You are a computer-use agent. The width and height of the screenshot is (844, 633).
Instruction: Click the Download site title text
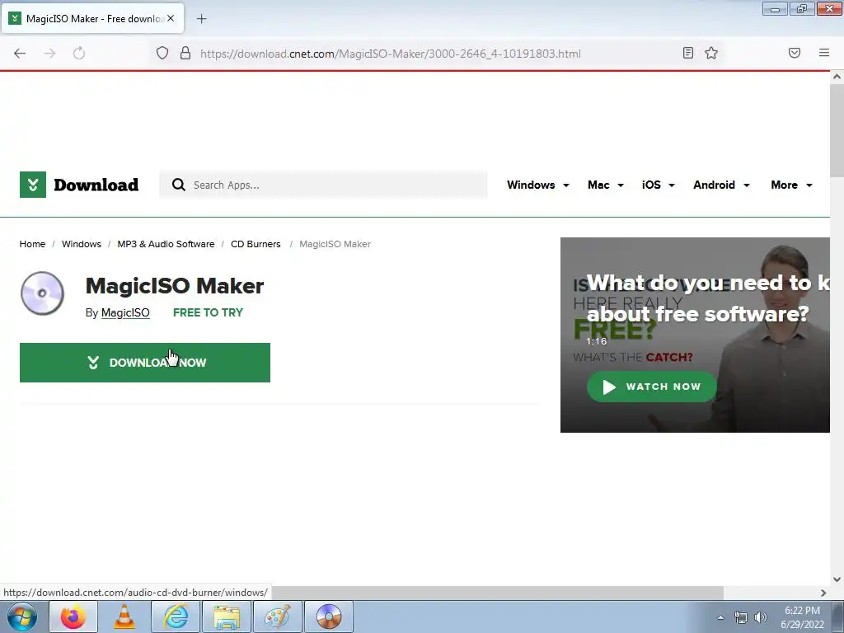click(x=96, y=185)
